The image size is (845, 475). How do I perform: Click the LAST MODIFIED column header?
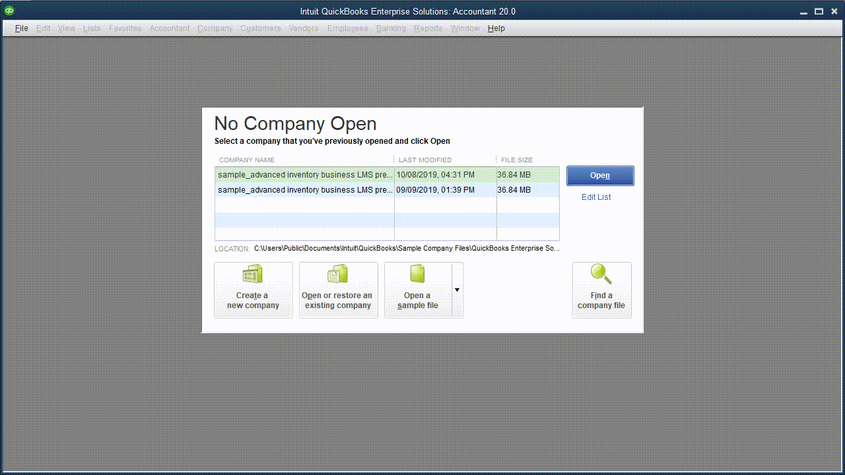coord(425,160)
